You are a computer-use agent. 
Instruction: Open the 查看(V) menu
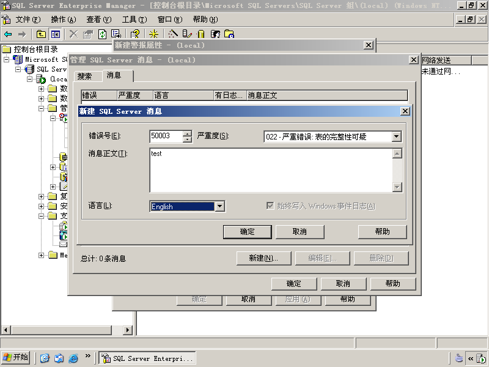(x=99, y=20)
